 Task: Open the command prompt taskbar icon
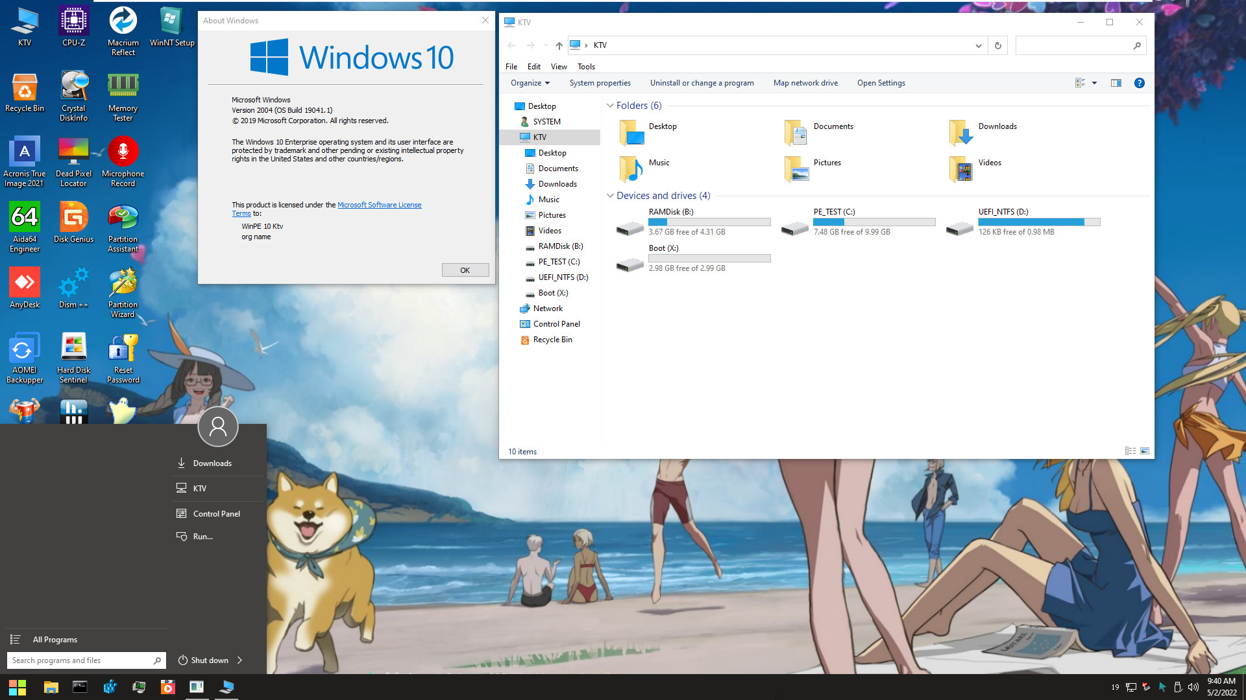point(80,687)
